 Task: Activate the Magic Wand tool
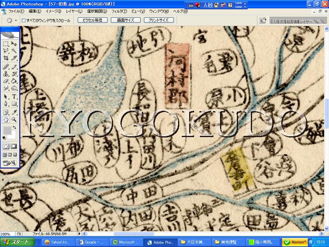14,50
